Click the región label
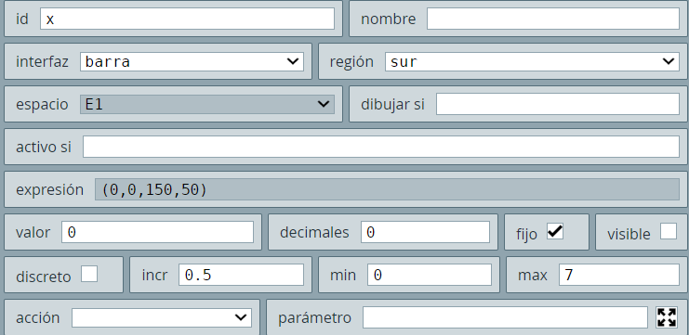The width and height of the screenshot is (689, 335). [x=351, y=62]
